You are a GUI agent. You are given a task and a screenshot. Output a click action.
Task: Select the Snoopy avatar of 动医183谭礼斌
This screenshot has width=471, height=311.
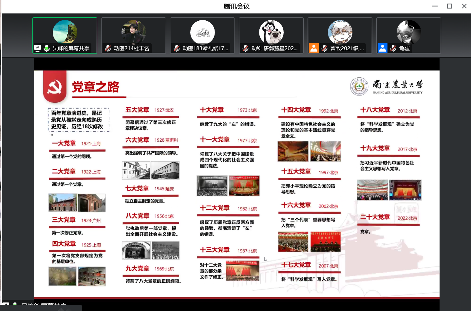click(x=202, y=32)
